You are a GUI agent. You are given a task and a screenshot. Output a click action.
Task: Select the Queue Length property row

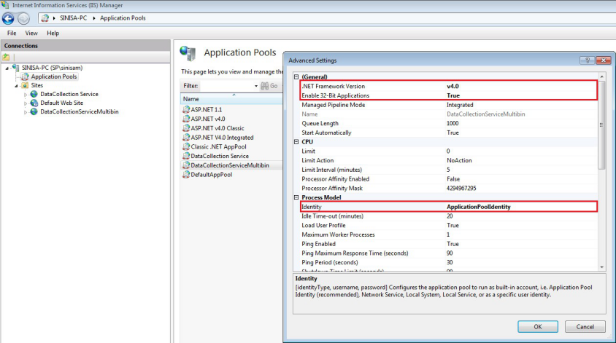point(449,124)
